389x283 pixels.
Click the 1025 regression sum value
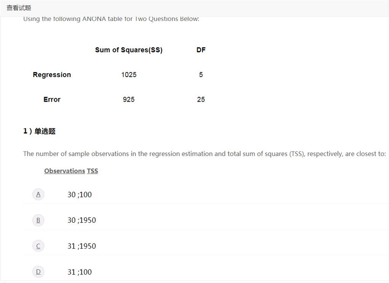(x=129, y=75)
